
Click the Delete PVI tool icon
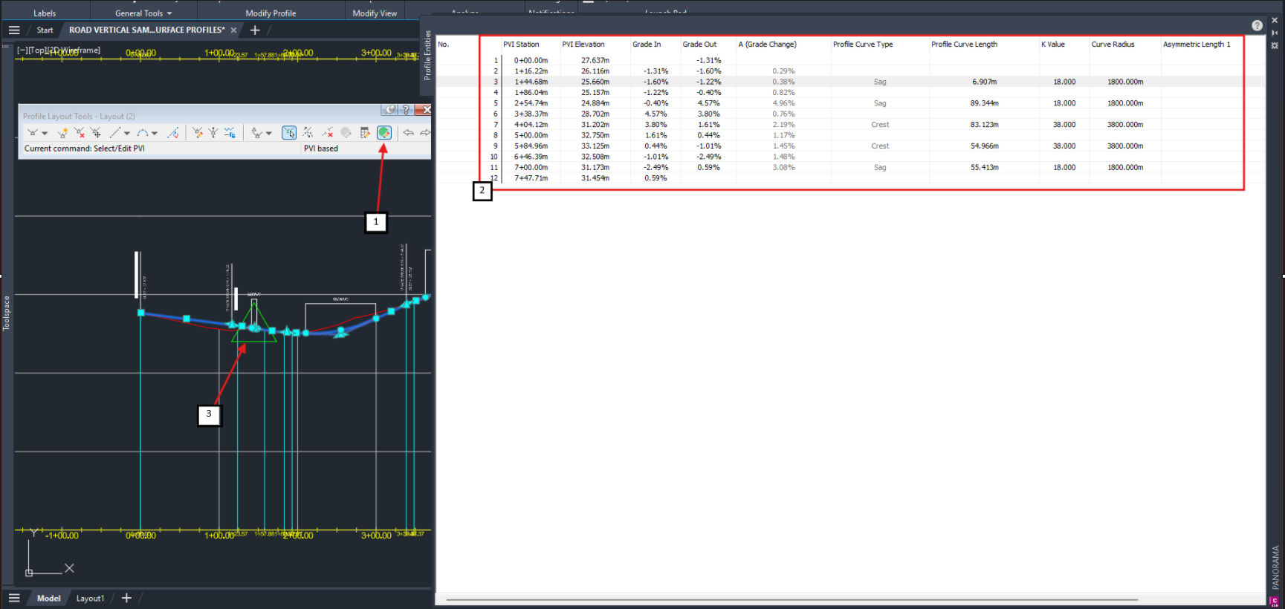click(80, 133)
